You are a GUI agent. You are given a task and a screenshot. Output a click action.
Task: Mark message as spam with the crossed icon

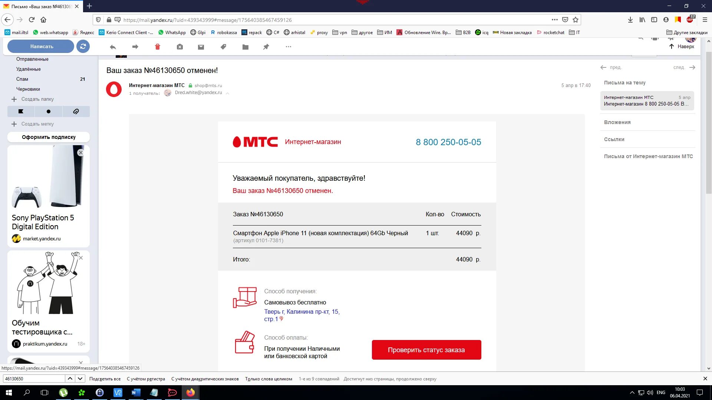pyautogui.click(x=180, y=47)
